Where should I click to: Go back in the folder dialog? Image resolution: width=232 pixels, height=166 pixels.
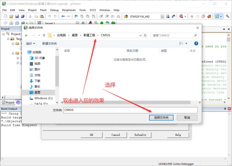coord(26,35)
